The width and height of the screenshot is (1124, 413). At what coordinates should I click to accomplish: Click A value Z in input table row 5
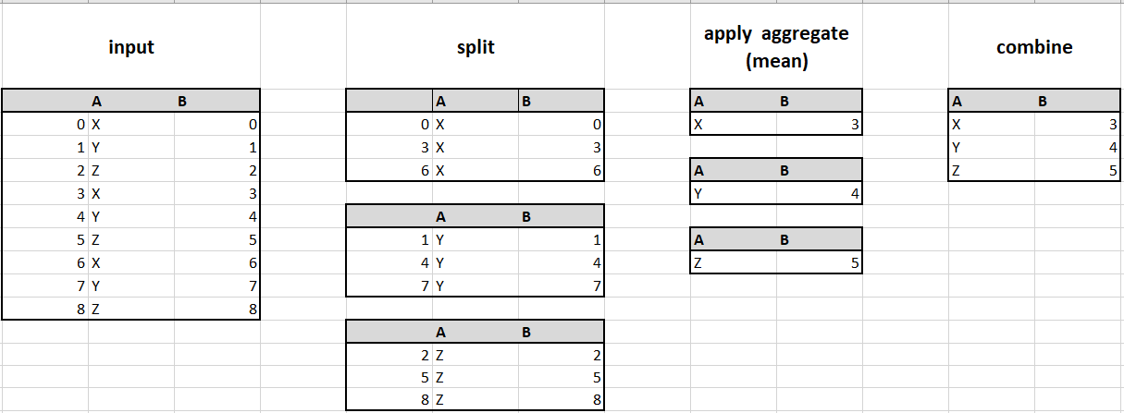(96, 240)
